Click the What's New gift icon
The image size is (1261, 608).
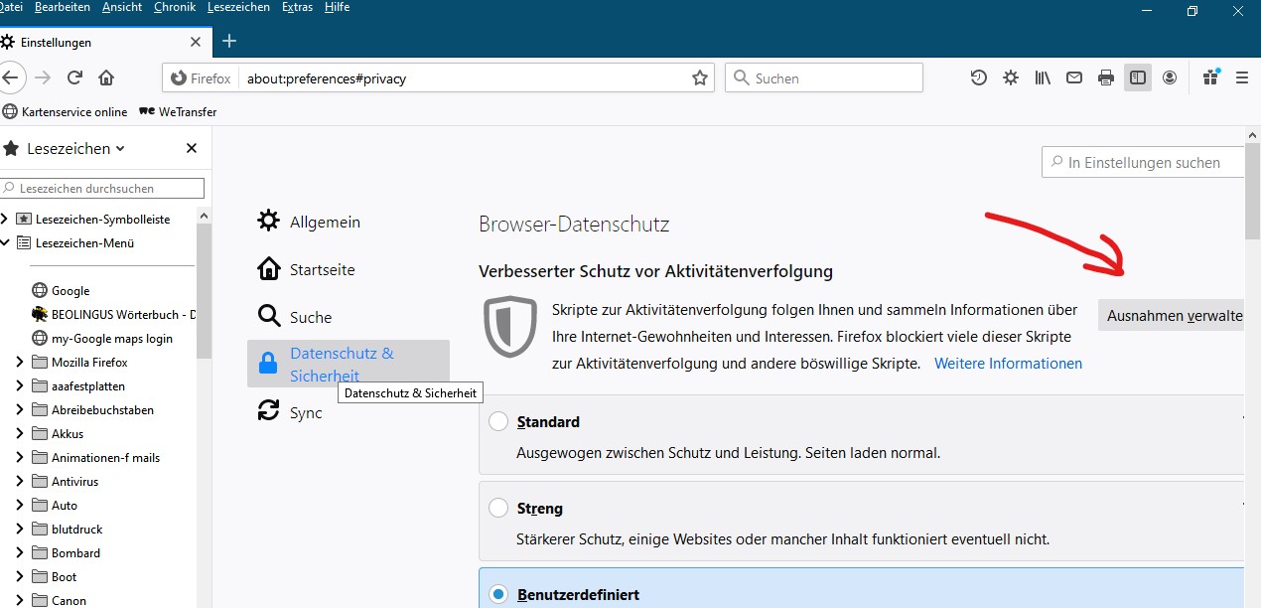(x=1210, y=77)
